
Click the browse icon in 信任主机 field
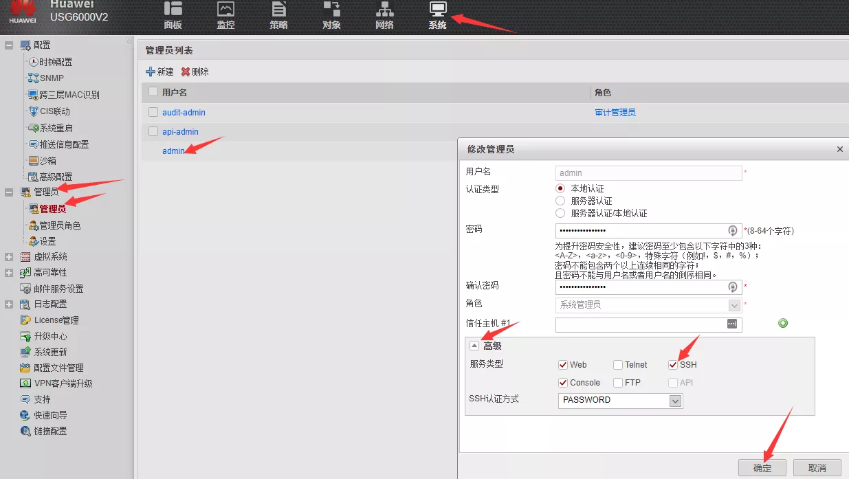(x=731, y=324)
